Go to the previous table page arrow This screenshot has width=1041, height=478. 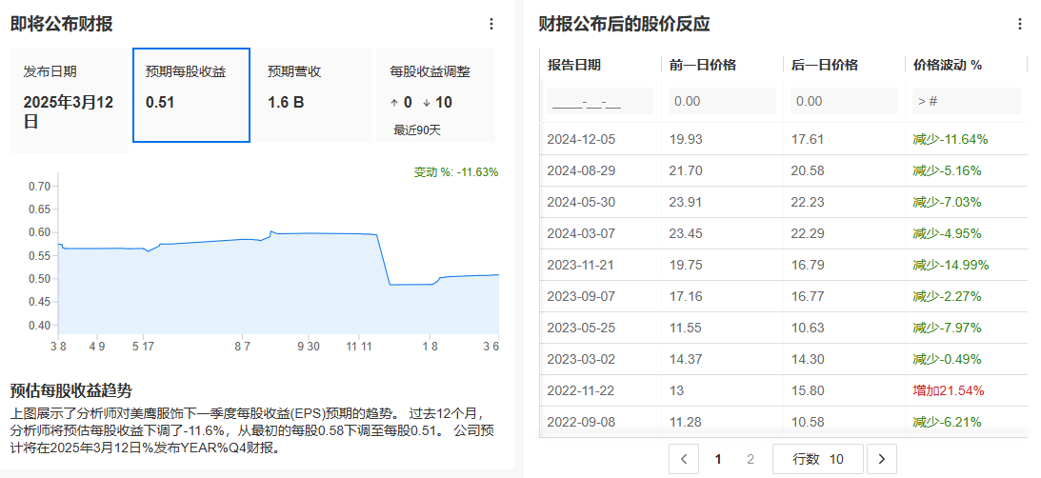point(684,459)
